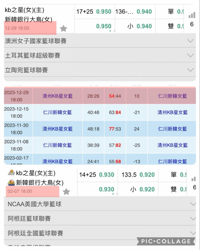
Task: Expand 澳洲女子國家籃球聯賽 league
Action: click(100, 41)
